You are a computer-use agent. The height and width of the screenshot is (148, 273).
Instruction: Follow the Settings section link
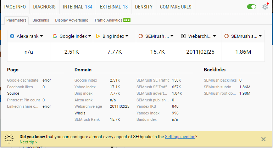pos(180,137)
